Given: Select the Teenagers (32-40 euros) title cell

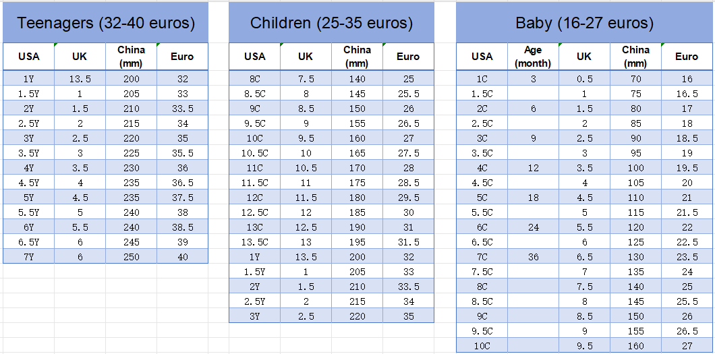Looking at the screenshot, I should point(106,23).
